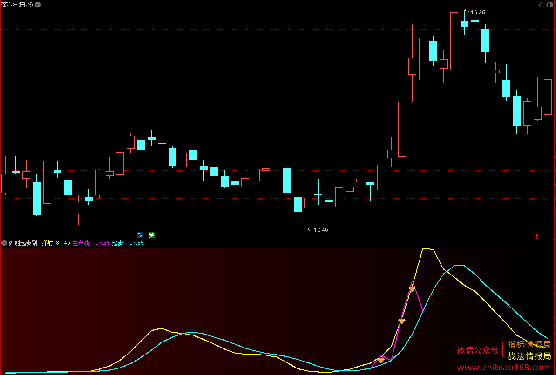Click the blue 财 event marker
Viewport: 556px width, 375px height.
(x=141, y=235)
